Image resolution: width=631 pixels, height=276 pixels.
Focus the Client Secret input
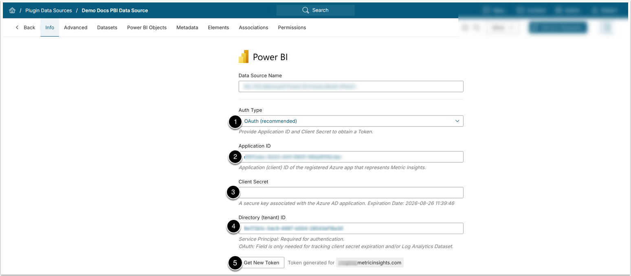click(x=351, y=193)
